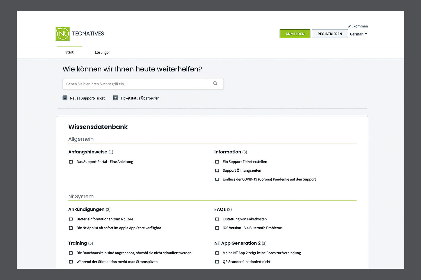Open the Nt System category heading

81,196
